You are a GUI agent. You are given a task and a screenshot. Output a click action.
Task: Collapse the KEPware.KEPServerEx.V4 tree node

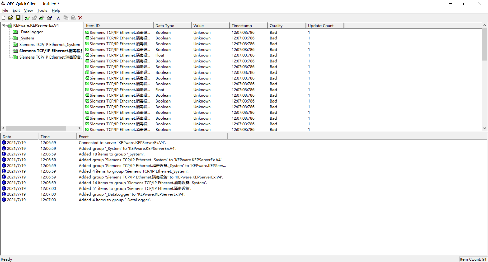tap(4, 25)
